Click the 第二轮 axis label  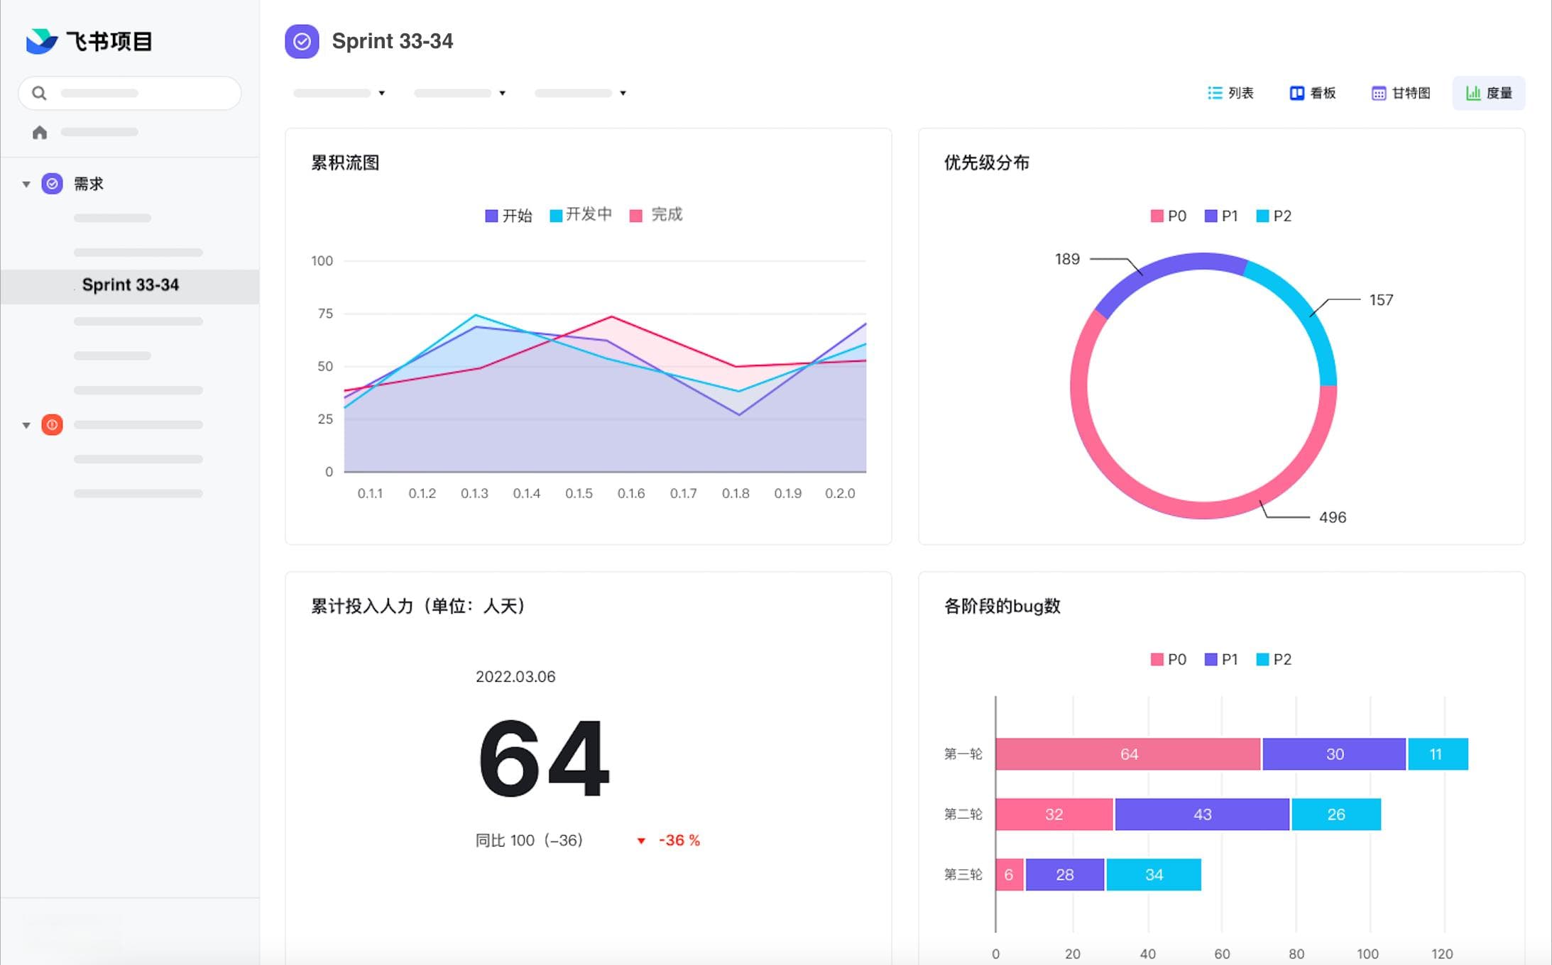(x=963, y=815)
